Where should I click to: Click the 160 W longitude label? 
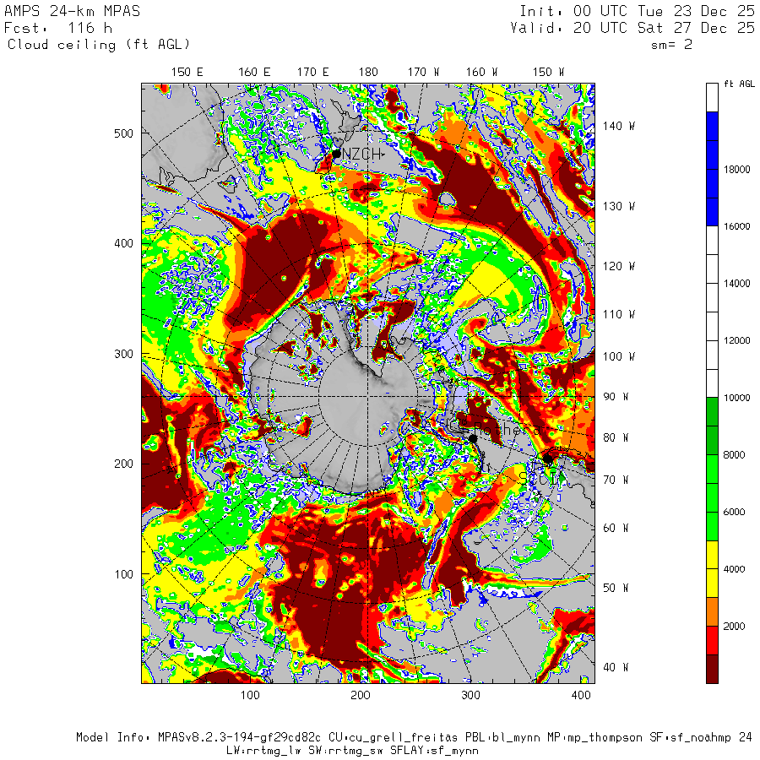[x=482, y=73]
